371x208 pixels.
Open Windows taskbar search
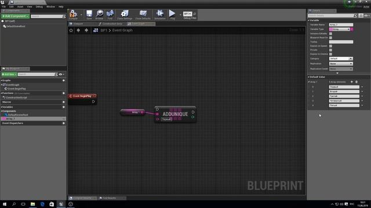point(14,204)
